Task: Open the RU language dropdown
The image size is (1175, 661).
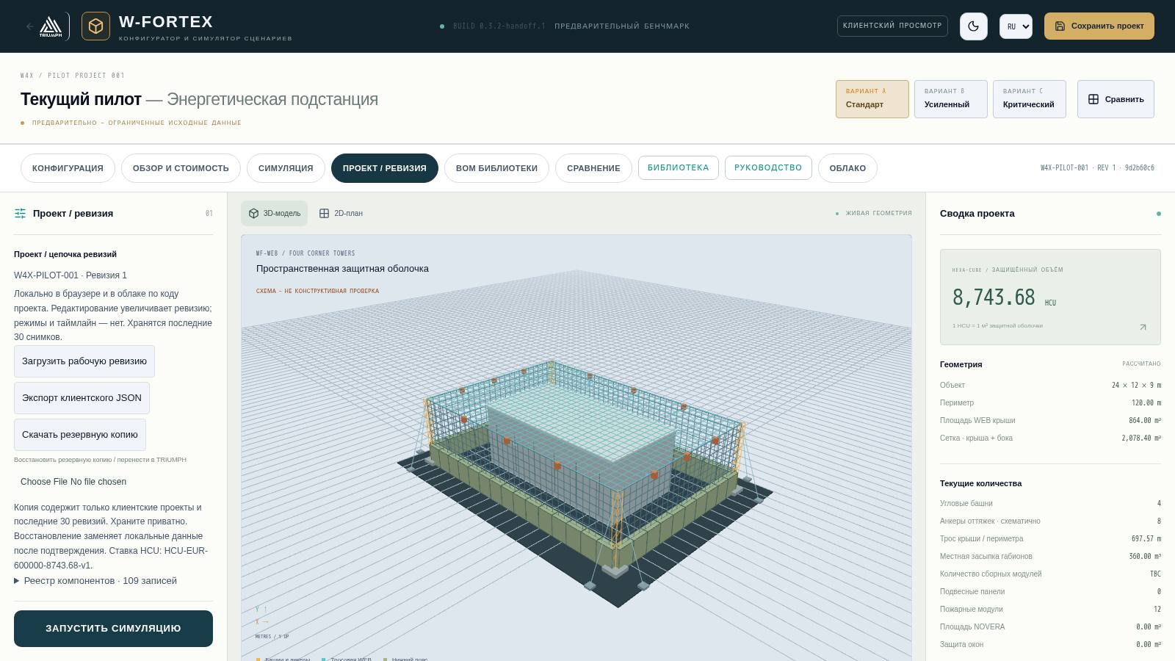Action: [x=1016, y=26]
